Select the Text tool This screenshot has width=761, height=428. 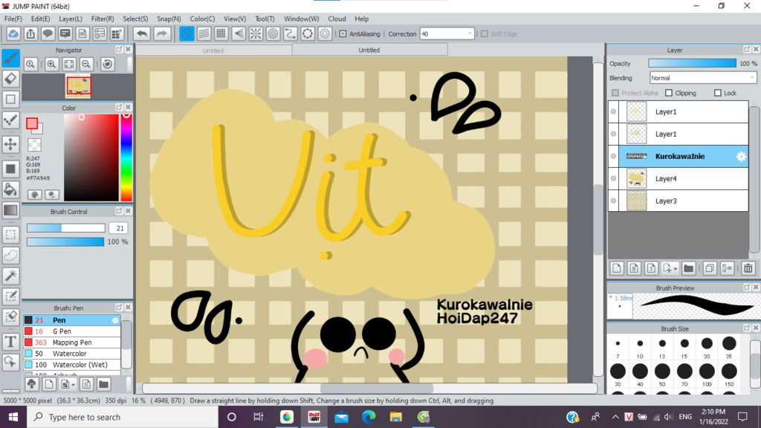[x=10, y=342]
